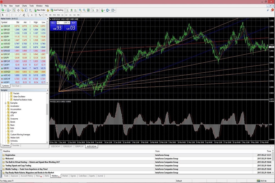Select the vertical line drawing tool
The width and height of the screenshot is (275, 183).
12,15
